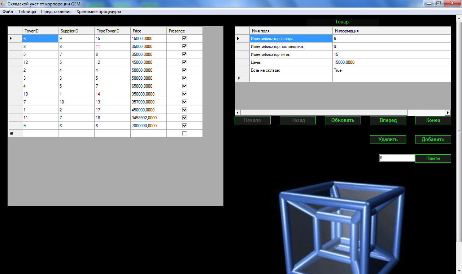Image resolution: width=462 pixels, height=274 pixels.
Task: Expand the Представления menu
Action: [x=56, y=12]
